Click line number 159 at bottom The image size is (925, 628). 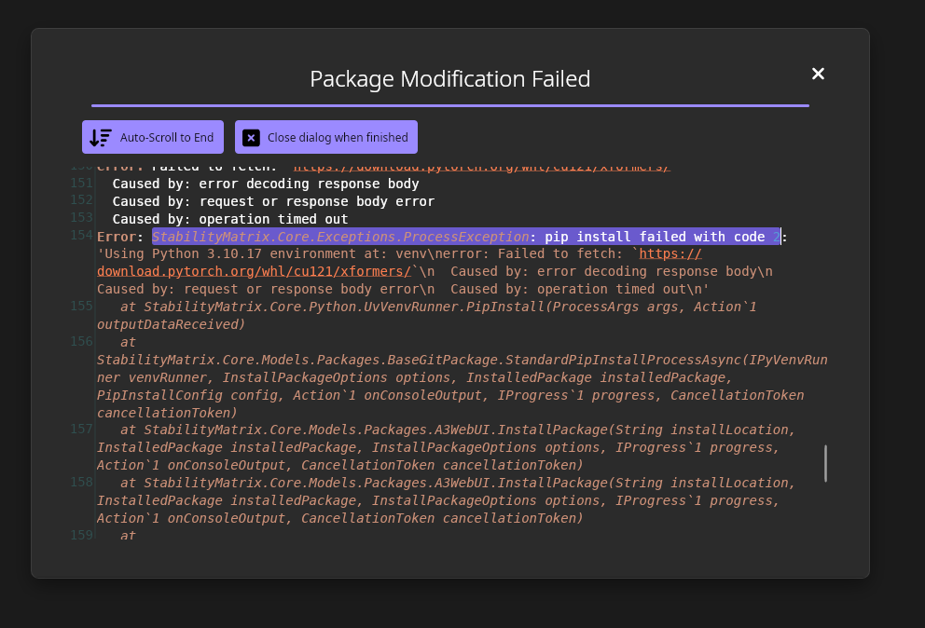(x=82, y=535)
